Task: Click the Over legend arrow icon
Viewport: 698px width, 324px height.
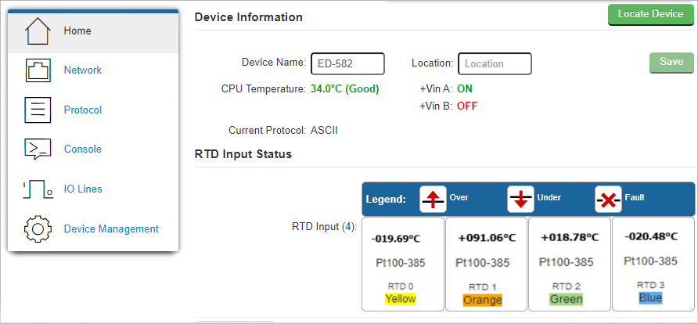Action: pyautogui.click(x=433, y=200)
